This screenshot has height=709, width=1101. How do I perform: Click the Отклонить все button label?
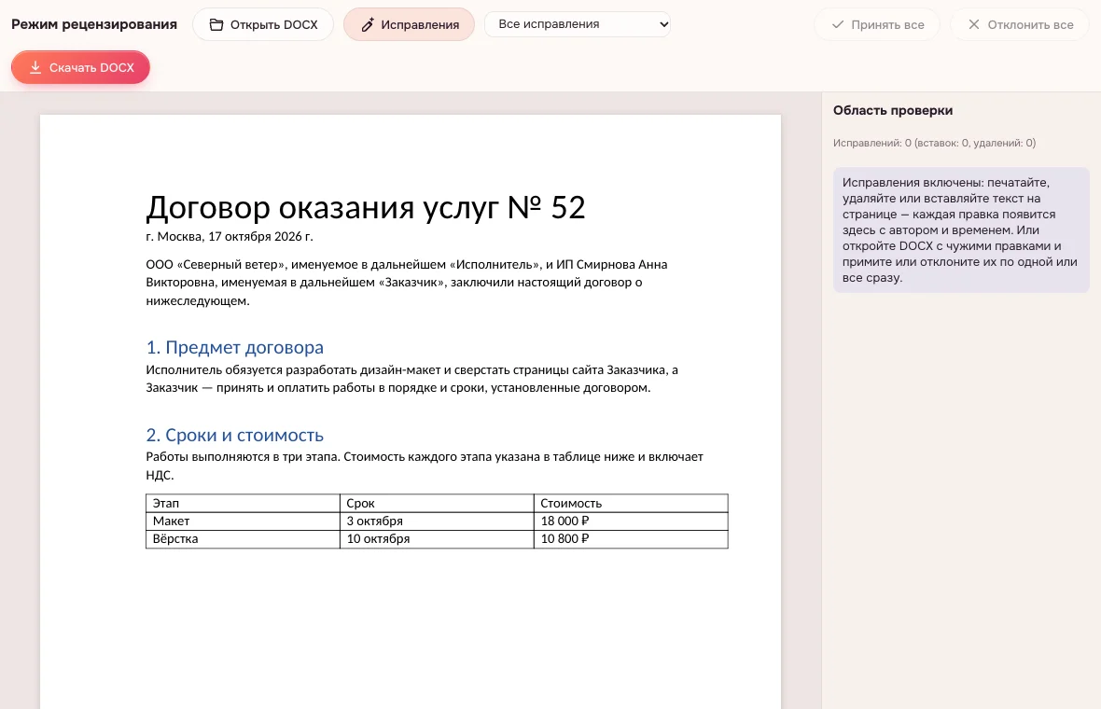1030,24
